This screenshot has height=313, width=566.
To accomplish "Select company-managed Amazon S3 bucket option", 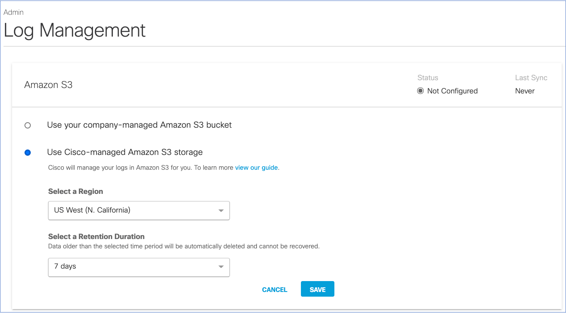I will tap(28, 125).
